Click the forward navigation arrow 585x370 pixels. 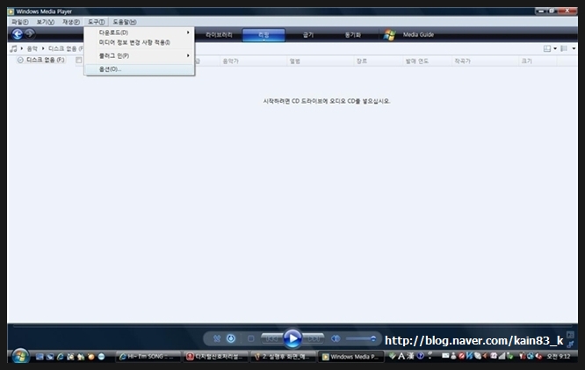point(30,34)
